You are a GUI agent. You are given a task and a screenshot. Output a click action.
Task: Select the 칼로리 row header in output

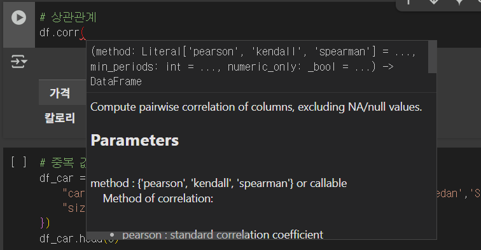[x=60, y=118]
